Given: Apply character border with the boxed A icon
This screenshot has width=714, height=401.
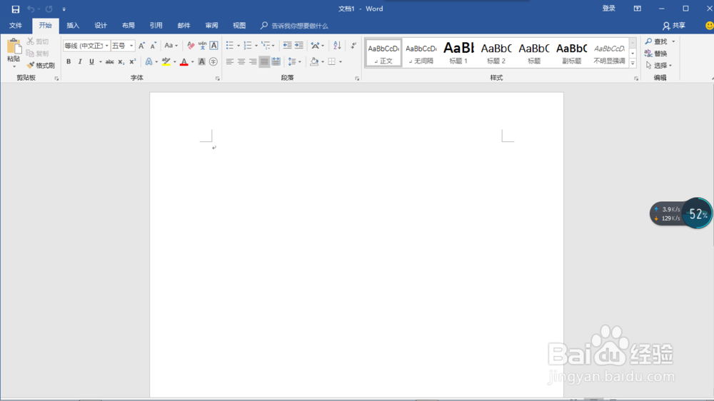Looking at the screenshot, I should pyautogui.click(x=213, y=46).
